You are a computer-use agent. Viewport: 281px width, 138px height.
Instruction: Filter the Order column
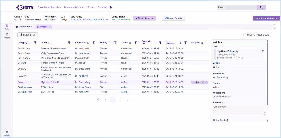point(69,43)
